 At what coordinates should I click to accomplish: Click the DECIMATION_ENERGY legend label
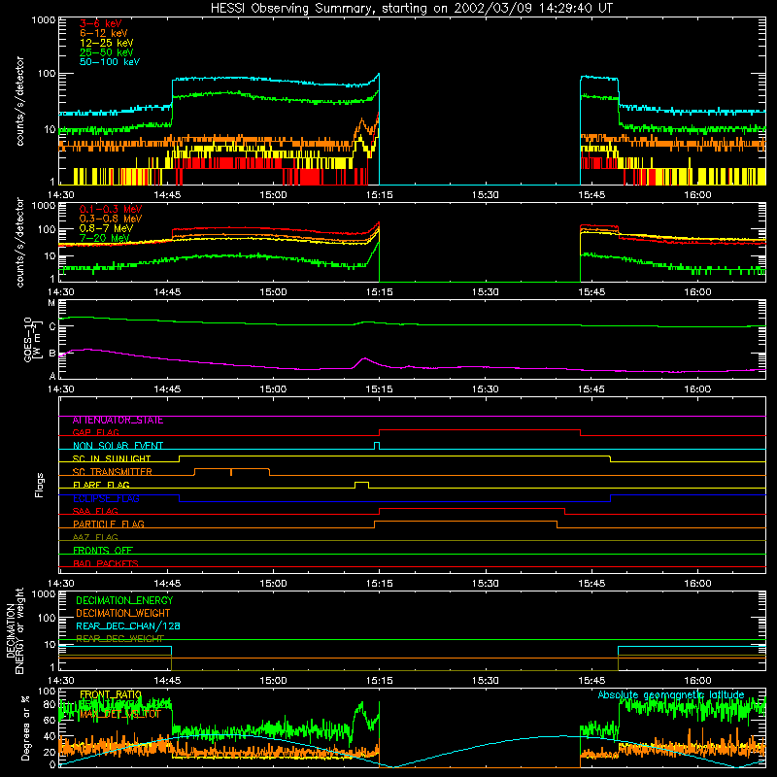point(124,600)
